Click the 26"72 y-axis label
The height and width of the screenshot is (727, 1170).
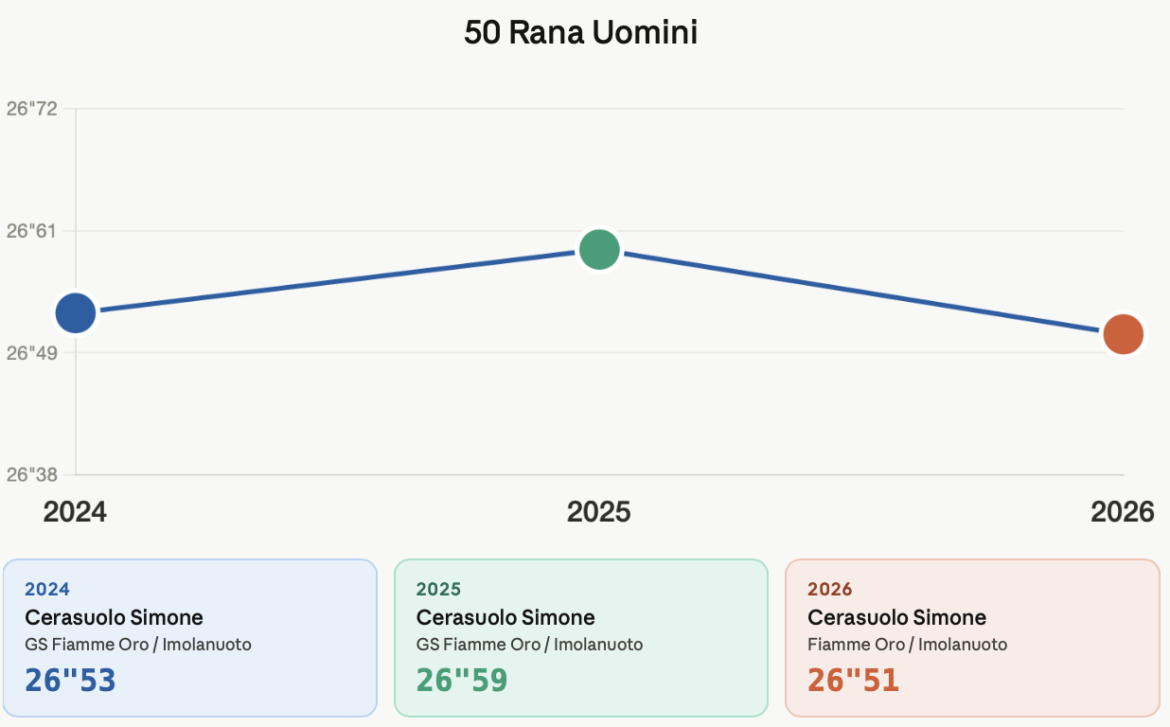point(32,109)
